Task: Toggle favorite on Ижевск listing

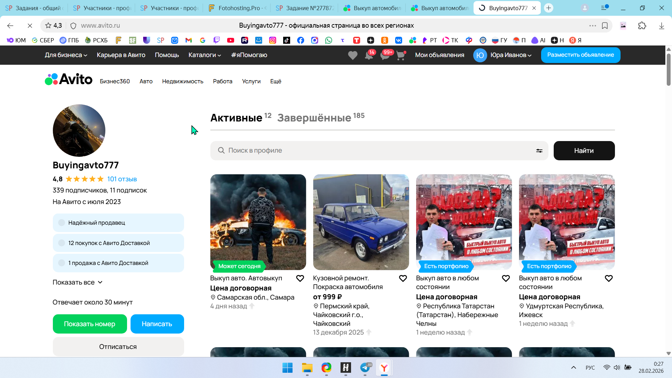Action: point(609,279)
